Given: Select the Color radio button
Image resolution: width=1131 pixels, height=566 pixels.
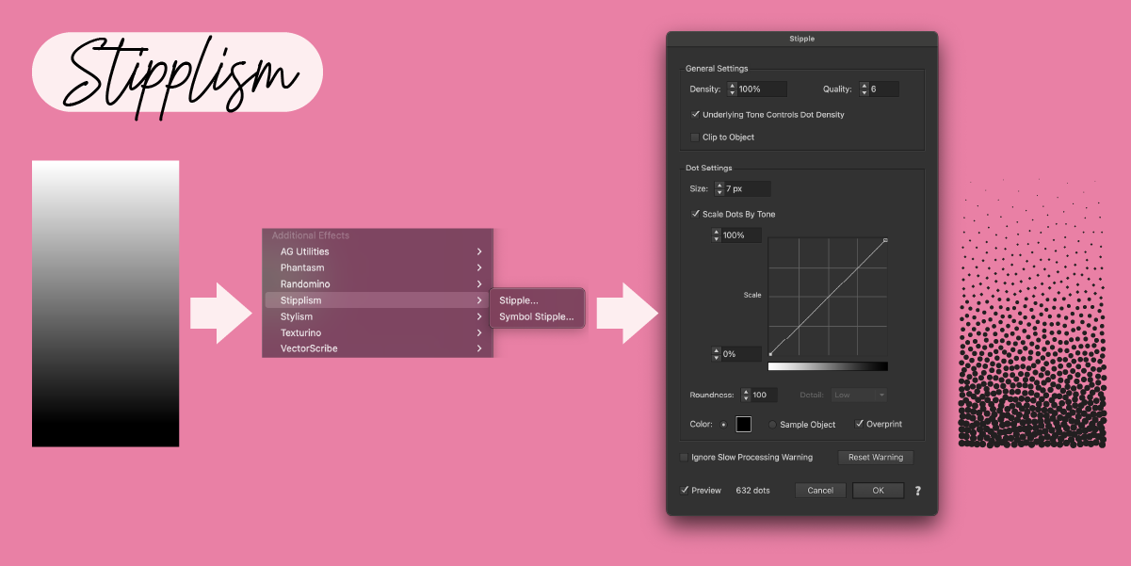Looking at the screenshot, I should point(723,425).
